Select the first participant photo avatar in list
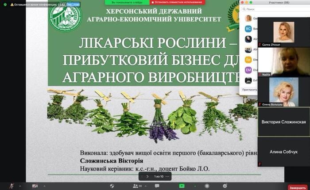Screen dimensions: 310x190 point(248,18)
